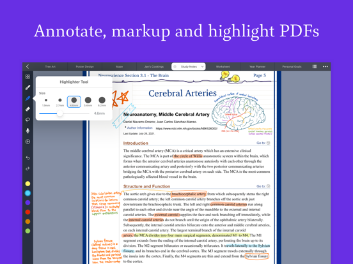
Task: Switch to the Tree Art tab
Action: point(51,67)
